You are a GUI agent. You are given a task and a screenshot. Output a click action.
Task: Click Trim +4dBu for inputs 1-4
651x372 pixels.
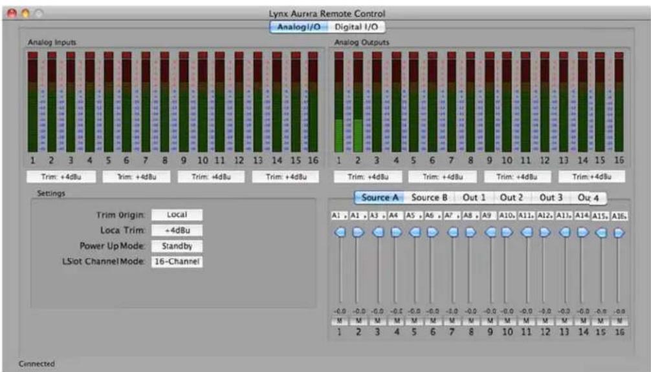click(61, 177)
